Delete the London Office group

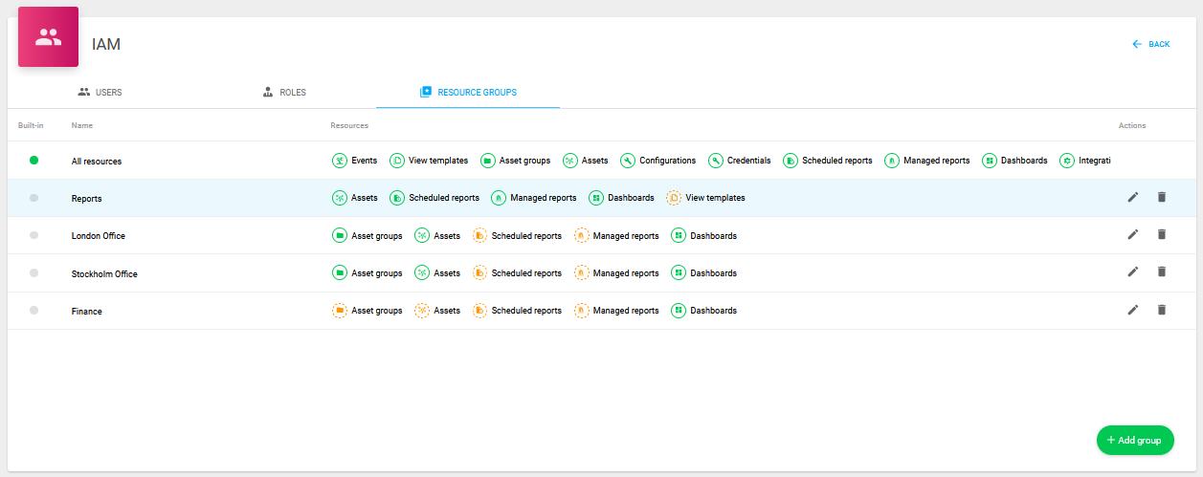[1162, 234]
